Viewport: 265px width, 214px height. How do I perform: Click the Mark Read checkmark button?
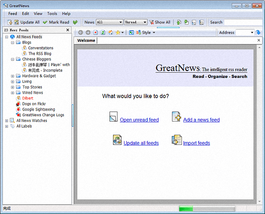[x=56, y=22]
